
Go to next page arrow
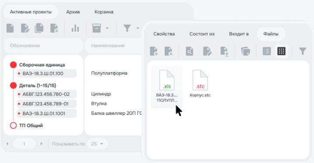click(42, 144)
